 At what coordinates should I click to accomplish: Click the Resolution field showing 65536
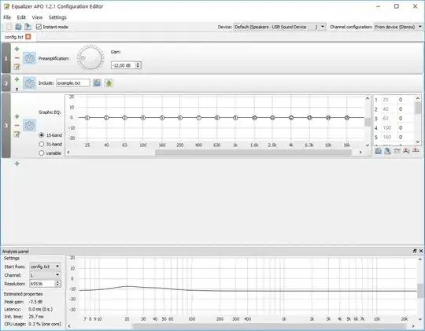pyautogui.click(x=42, y=284)
